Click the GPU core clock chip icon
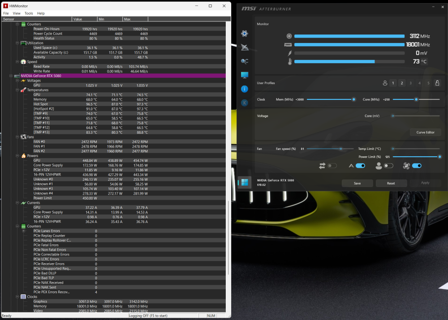448x320 pixels. [289, 36]
